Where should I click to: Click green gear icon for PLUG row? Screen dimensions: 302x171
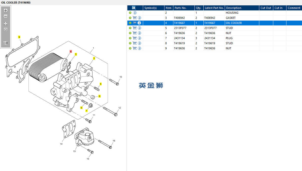(130, 38)
